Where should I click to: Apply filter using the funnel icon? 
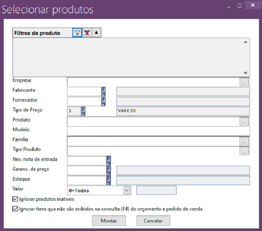(x=77, y=33)
